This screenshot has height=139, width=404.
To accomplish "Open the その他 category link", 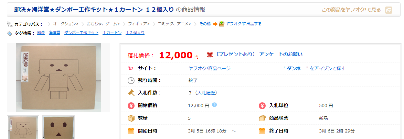I will 205,24.
